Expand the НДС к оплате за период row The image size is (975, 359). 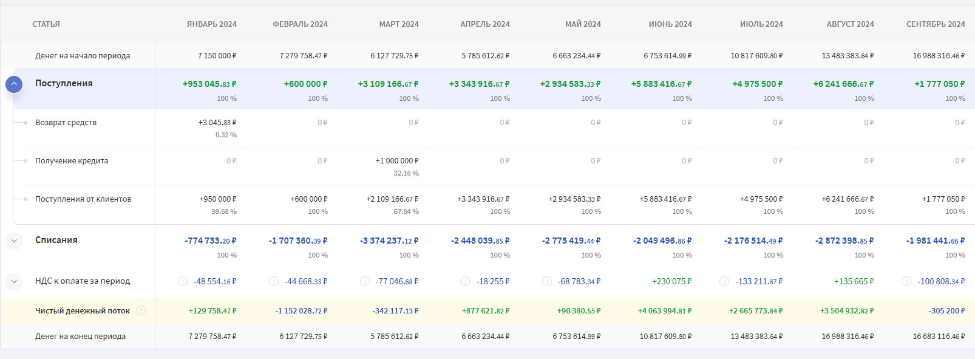tap(14, 281)
